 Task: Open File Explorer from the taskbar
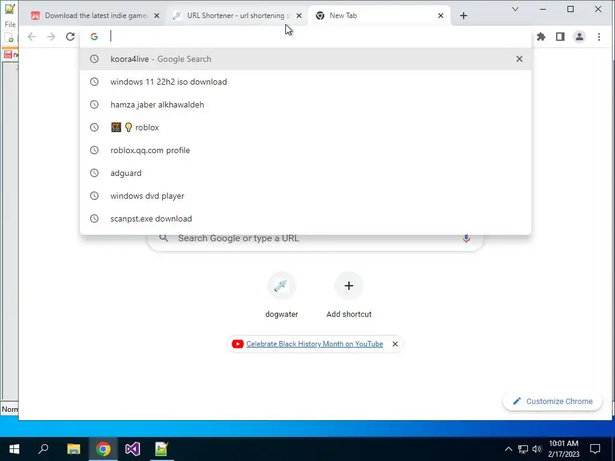(x=73, y=449)
